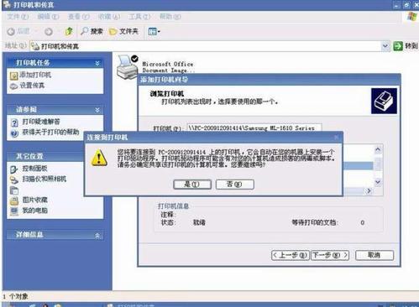Click the printer path input field
Screen dimensions: 419x307
pyautogui.click(x=254, y=128)
